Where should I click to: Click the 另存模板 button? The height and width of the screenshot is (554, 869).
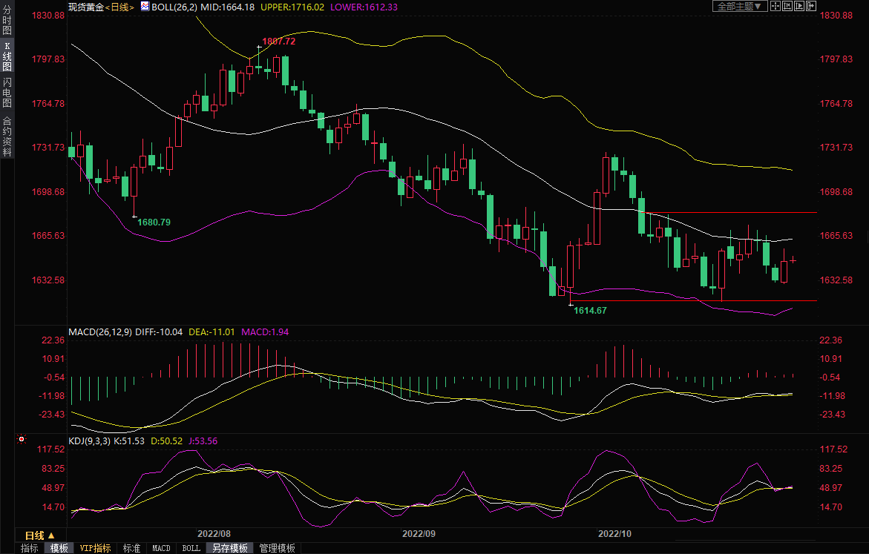[229, 548]
